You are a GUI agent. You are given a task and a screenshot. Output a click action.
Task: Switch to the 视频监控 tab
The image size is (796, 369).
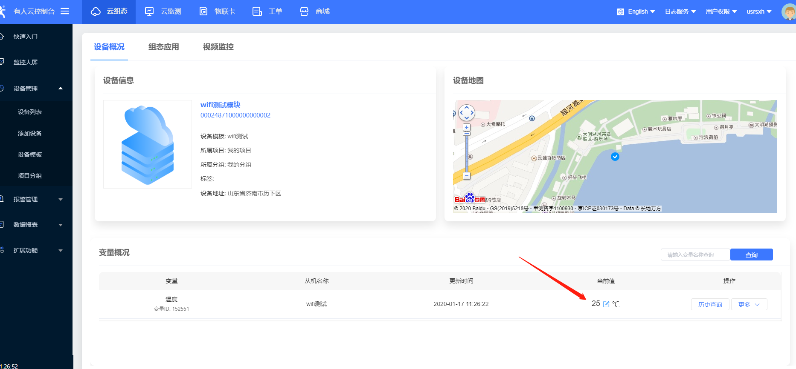coord(218,47)
